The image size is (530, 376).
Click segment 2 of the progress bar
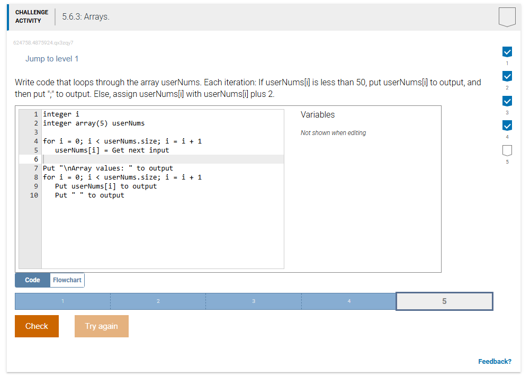coord(158,301)
